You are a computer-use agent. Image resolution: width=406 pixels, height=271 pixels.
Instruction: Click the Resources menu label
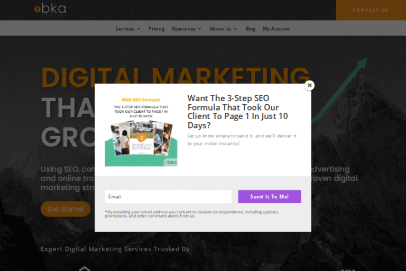(x=183, y=29)
